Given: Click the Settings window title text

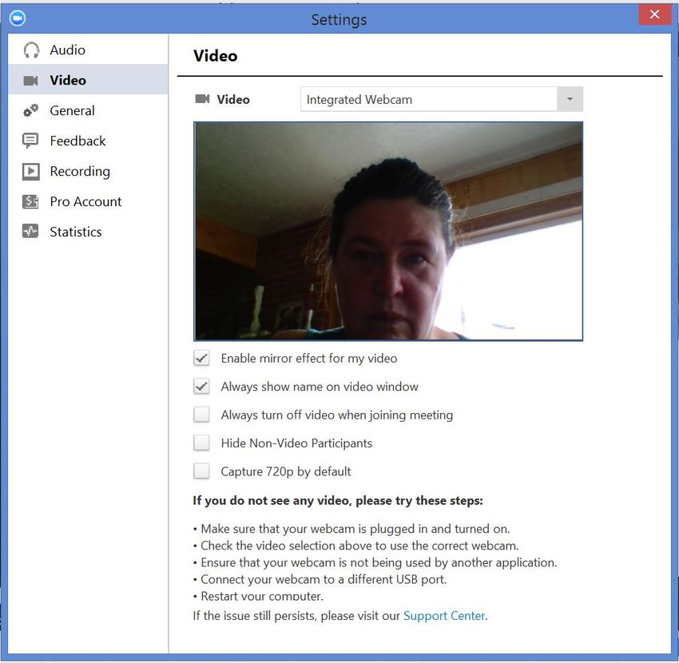Looking at the screenshot, I should 339,19.
